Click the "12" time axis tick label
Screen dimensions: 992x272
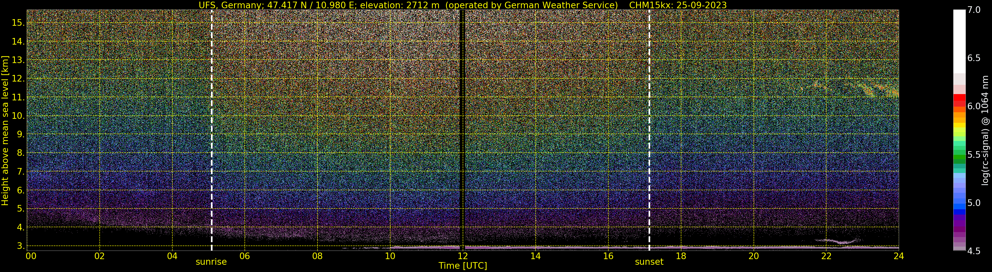(x=463, y=256)
